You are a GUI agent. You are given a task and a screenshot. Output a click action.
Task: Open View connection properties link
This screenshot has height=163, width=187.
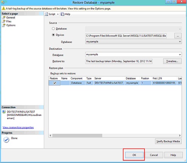pos(18,127)
